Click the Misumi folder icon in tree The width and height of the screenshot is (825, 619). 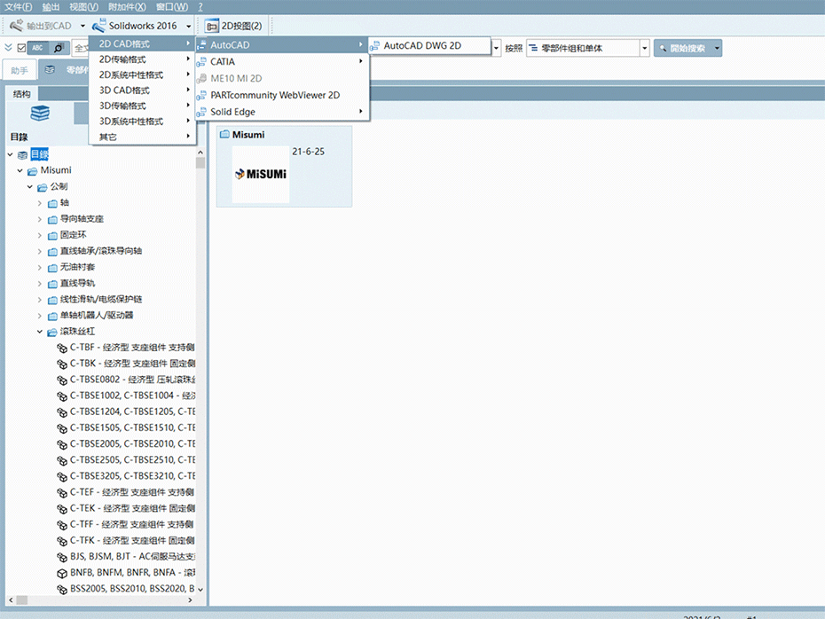point(33,170)
